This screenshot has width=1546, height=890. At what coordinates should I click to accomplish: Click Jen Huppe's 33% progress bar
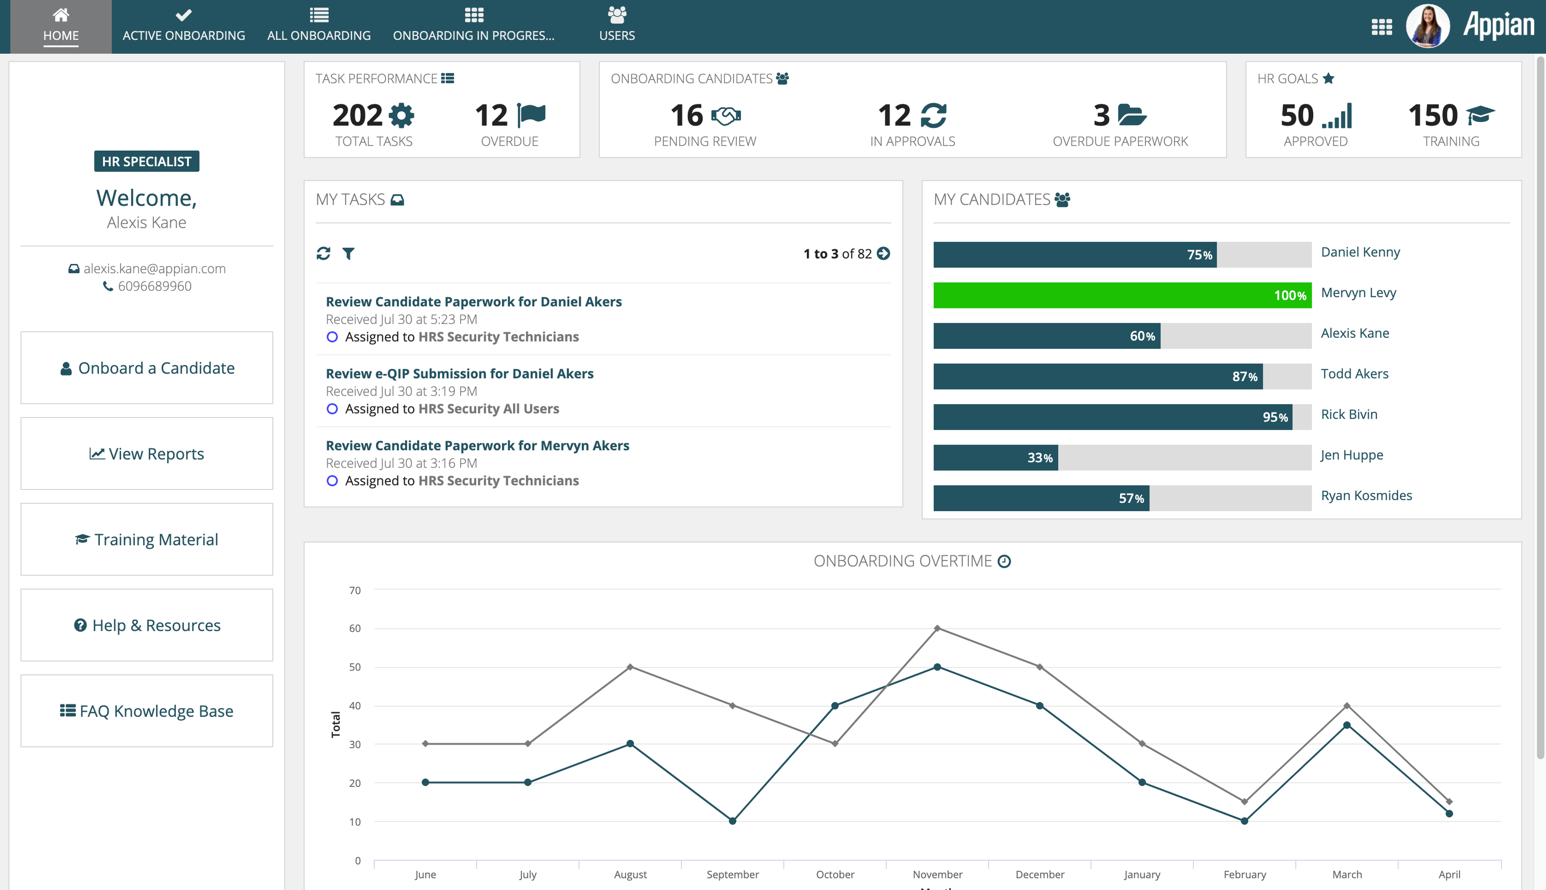click(x=1122, y=458)
